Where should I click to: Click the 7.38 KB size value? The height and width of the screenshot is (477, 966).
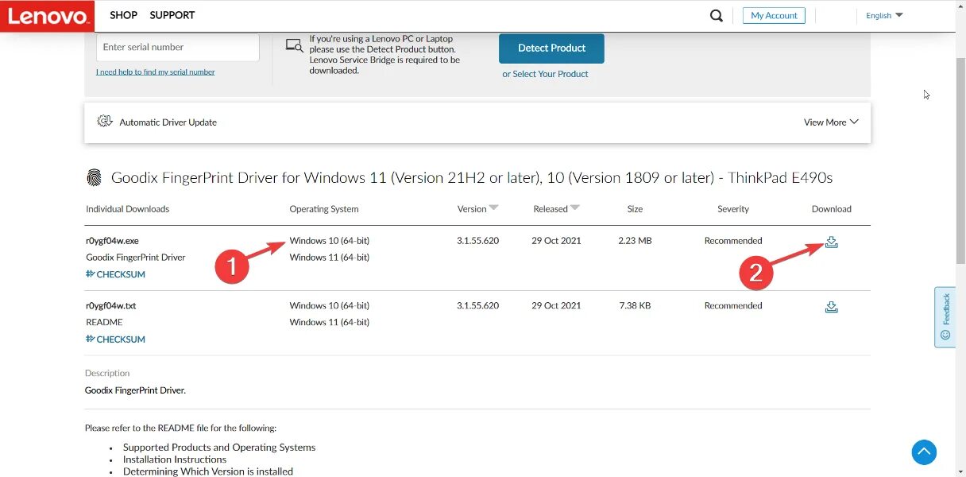pyautogui.click(x=635, y=306)
